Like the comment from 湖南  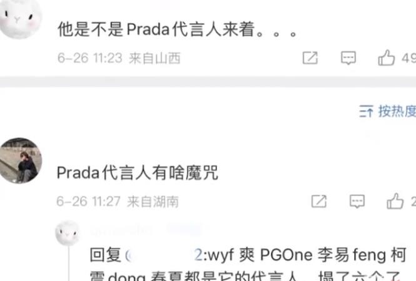pos(395,201)
